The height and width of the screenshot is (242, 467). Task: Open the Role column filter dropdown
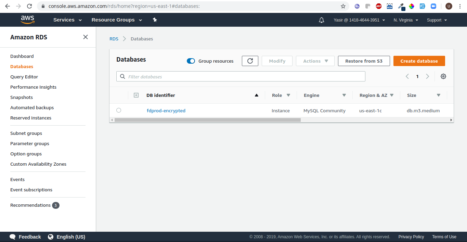click(x=288, y=95)
